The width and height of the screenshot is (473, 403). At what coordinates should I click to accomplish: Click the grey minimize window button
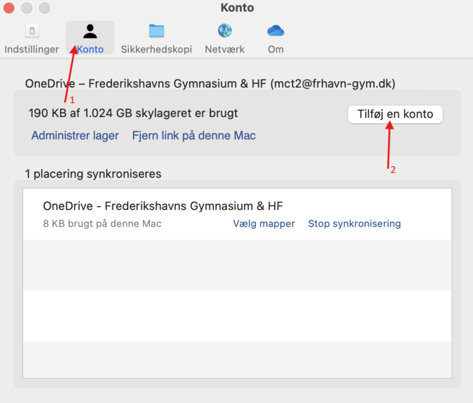27,9
